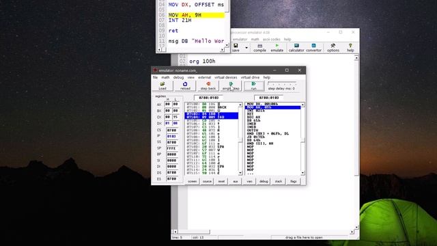Click the single step button
The image size is (437, 246).
pyautogui.click(x=231, y=86)
